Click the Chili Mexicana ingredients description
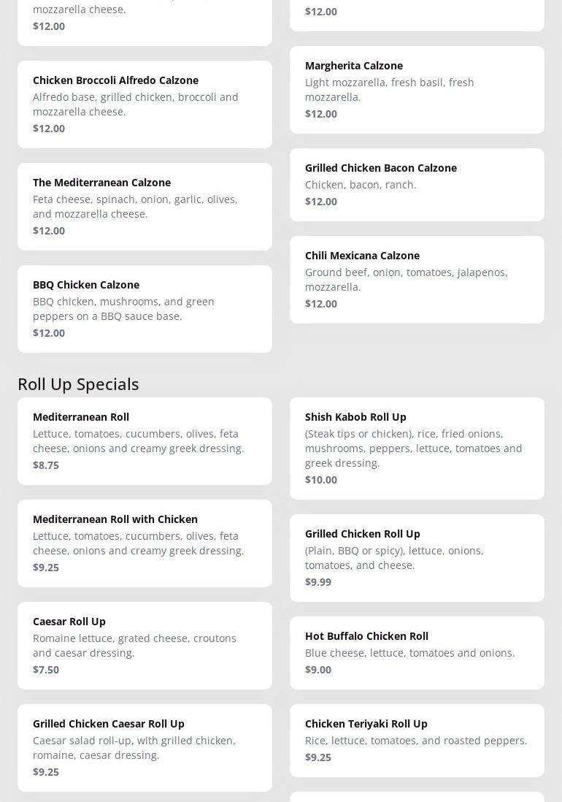 [x=406, y=279]
